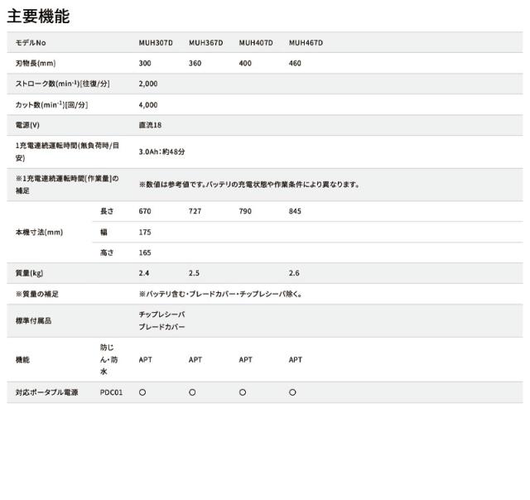The height and width of the screenshot is (500, 530).
Task: Click the 高さ sub-label
Action: click(107, 252)
